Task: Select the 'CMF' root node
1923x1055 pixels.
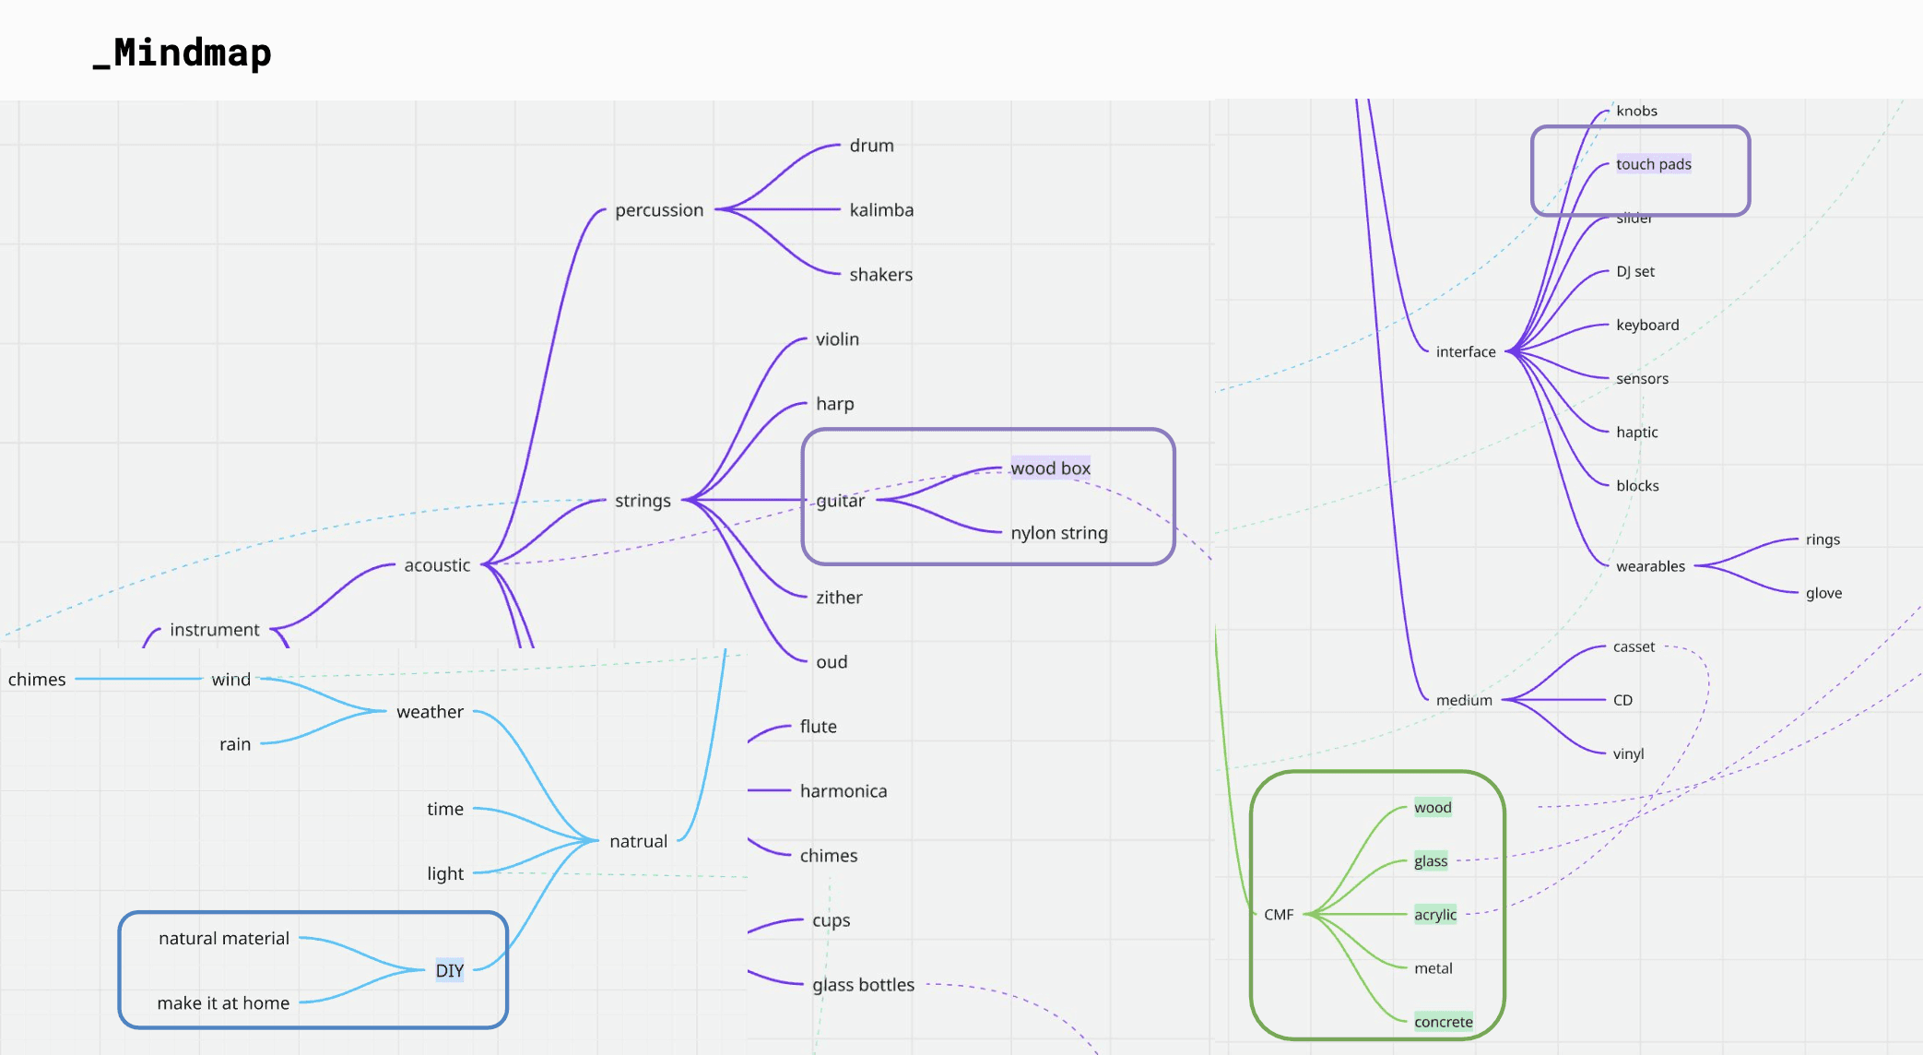Action: tap(1278, 915)
